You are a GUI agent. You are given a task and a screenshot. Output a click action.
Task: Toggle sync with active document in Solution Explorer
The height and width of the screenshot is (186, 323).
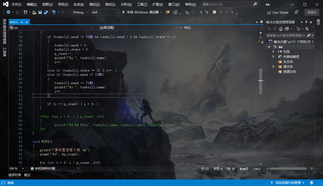tap(307, 29)
